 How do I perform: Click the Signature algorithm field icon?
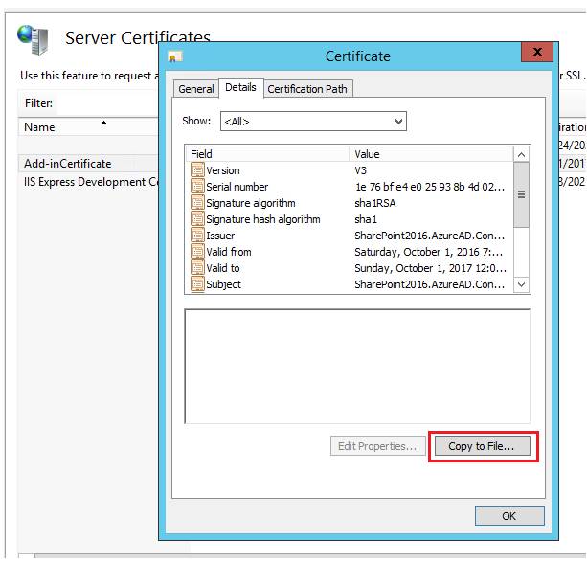point(197,203)
